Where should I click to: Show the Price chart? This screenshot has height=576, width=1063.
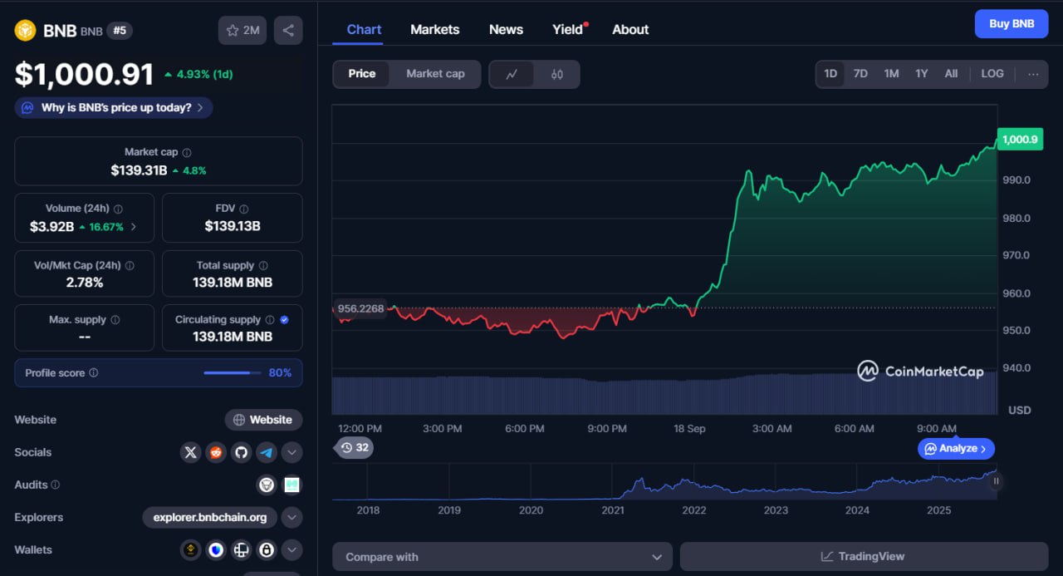coord(362,74)
